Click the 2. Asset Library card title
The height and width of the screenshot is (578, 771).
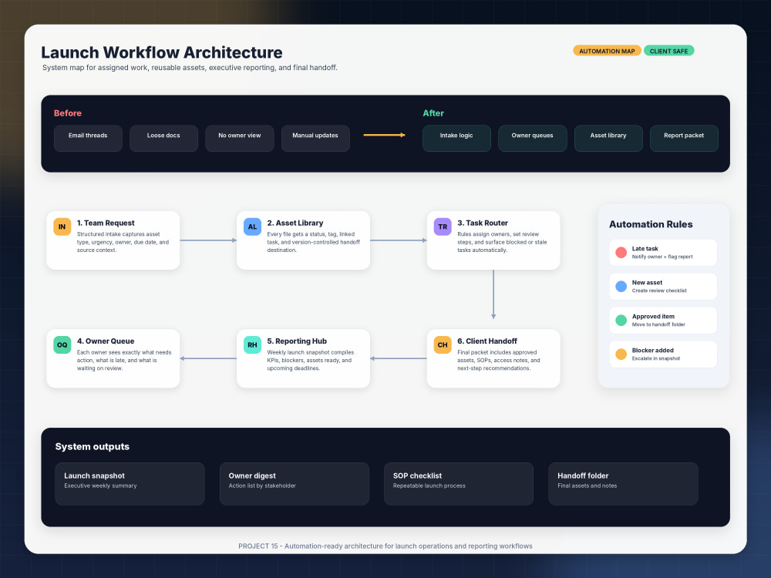point(295,223)
